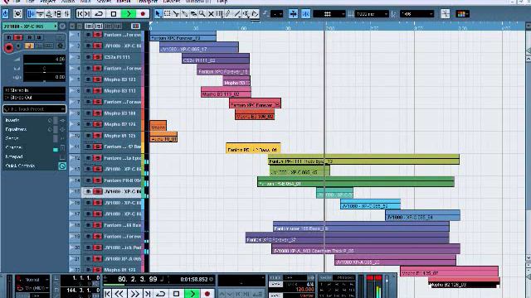Viewport: 531px width, 298px height.
Task: Click green Play button in top toolbar
Action: (x=129, y=14)
